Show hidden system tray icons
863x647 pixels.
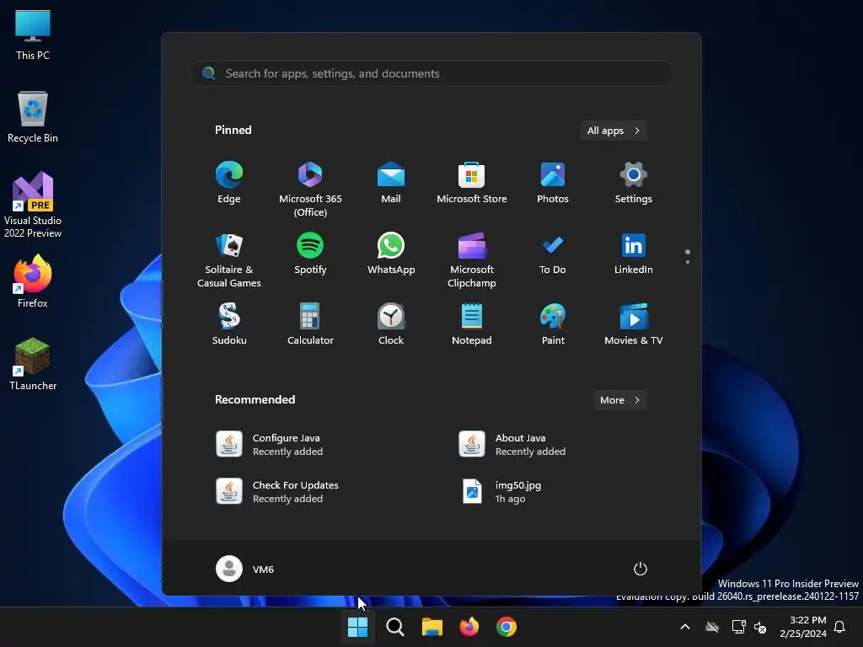click(685, 627)
